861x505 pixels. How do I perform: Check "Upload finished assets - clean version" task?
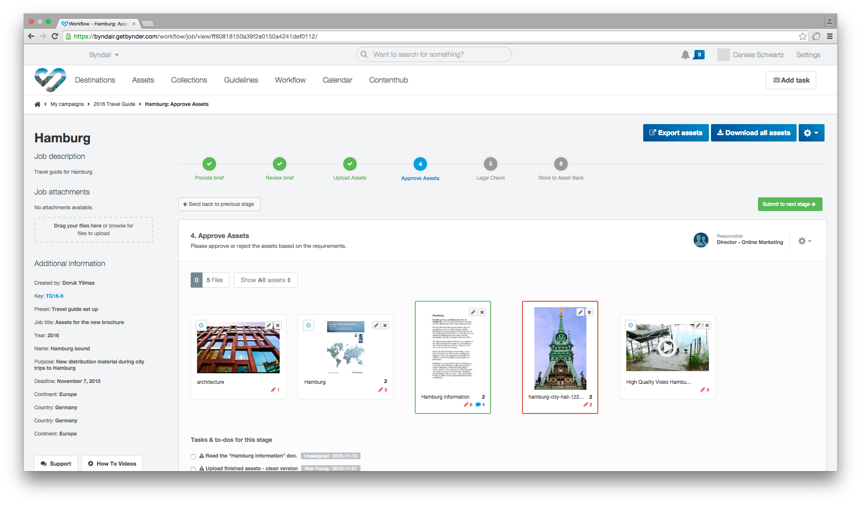click(x=193, y=469)
